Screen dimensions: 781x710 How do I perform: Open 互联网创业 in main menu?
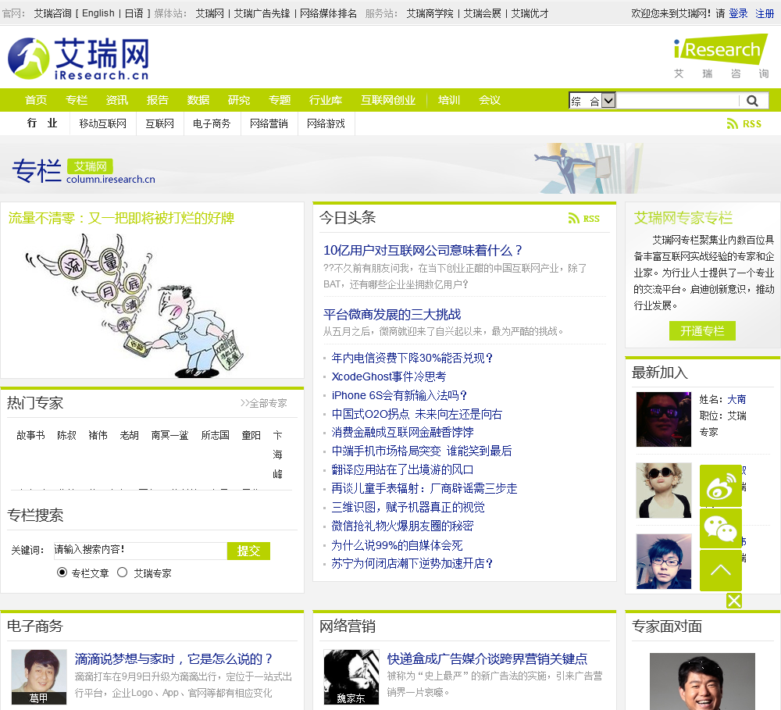click(388, 100)
